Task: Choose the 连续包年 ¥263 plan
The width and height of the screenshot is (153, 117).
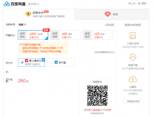Action: pyautogui.click(x=33, y=35)
